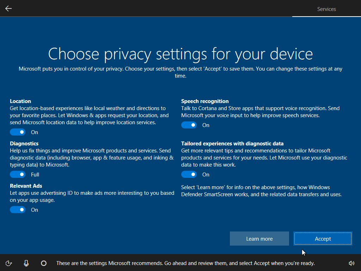Screen dimensions: 361x271
Task: Turn off Speech recognition toggle
Action: click(189, 125)
